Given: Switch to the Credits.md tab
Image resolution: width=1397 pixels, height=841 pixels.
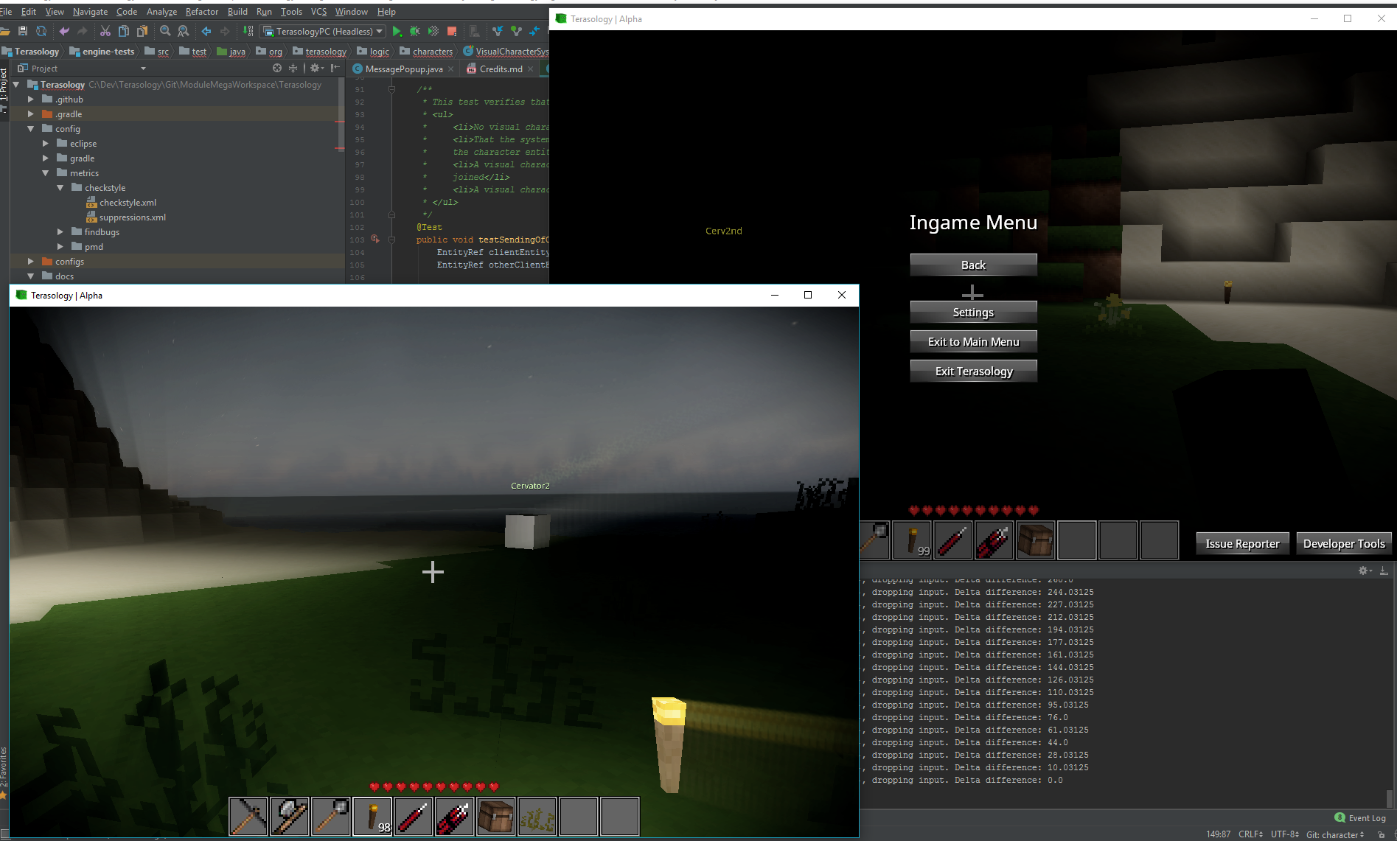Looking at the screenshot, I should 500,69.
